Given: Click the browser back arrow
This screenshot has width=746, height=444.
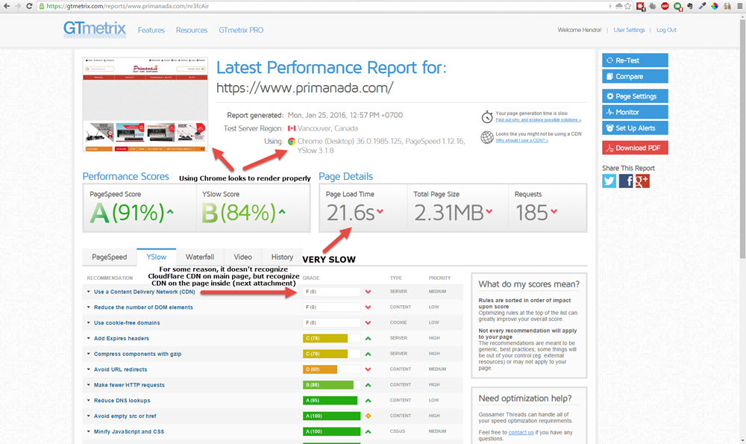Looking at the screenshot, I should click(7, 6).
